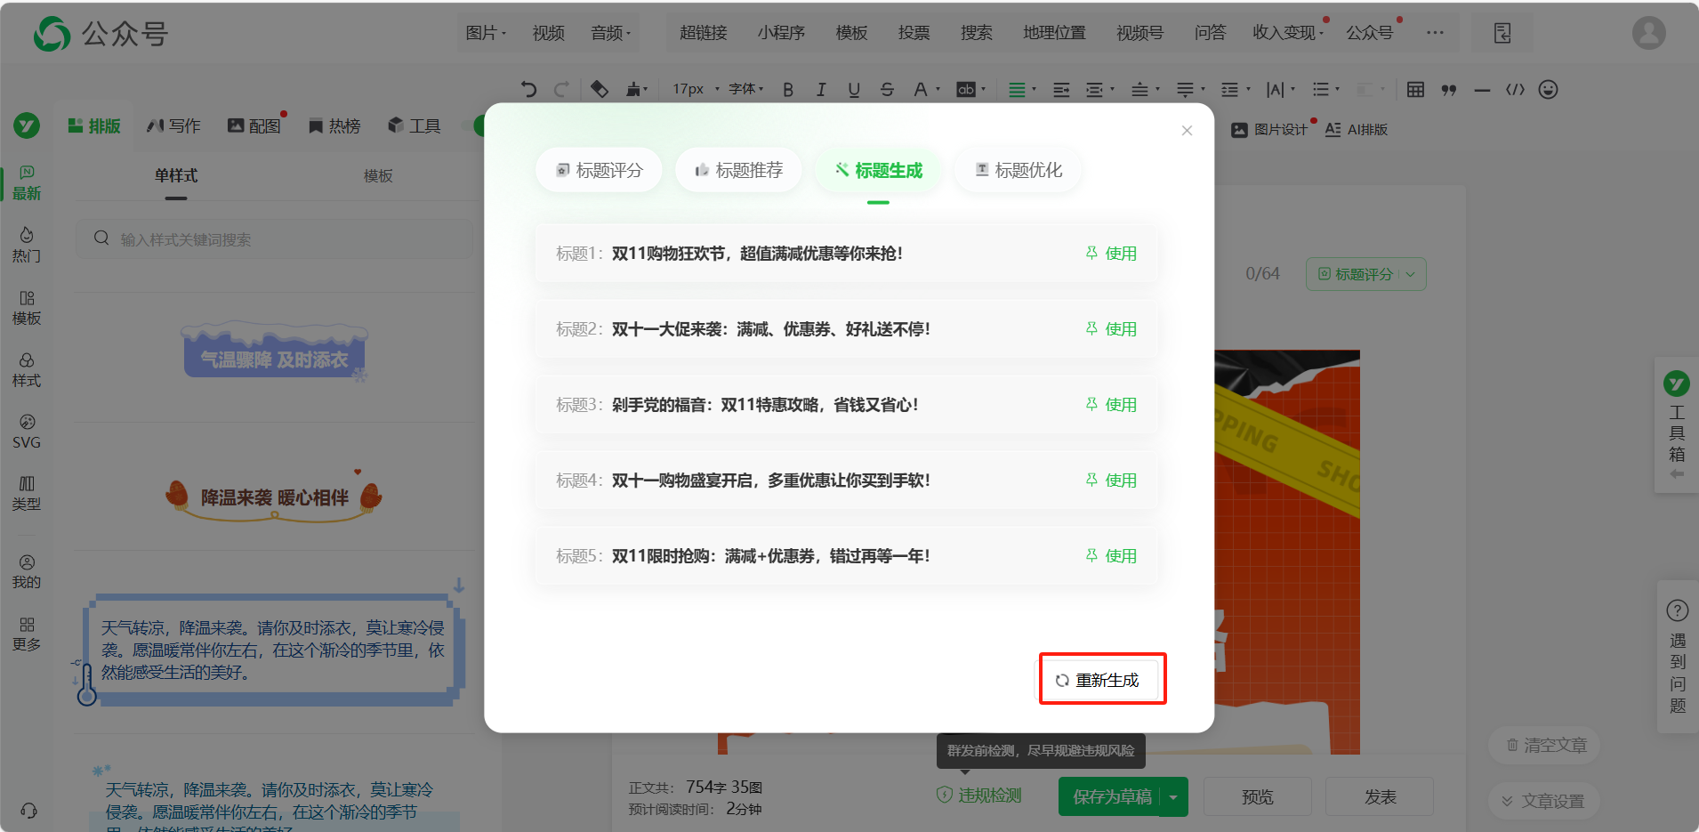Expand the 文章设置 panel
The width and height of the screenshot is (1699, 832).
(1543, 801)
